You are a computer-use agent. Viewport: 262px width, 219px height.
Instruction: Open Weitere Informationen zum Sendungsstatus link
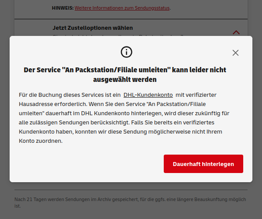(122, 8)
